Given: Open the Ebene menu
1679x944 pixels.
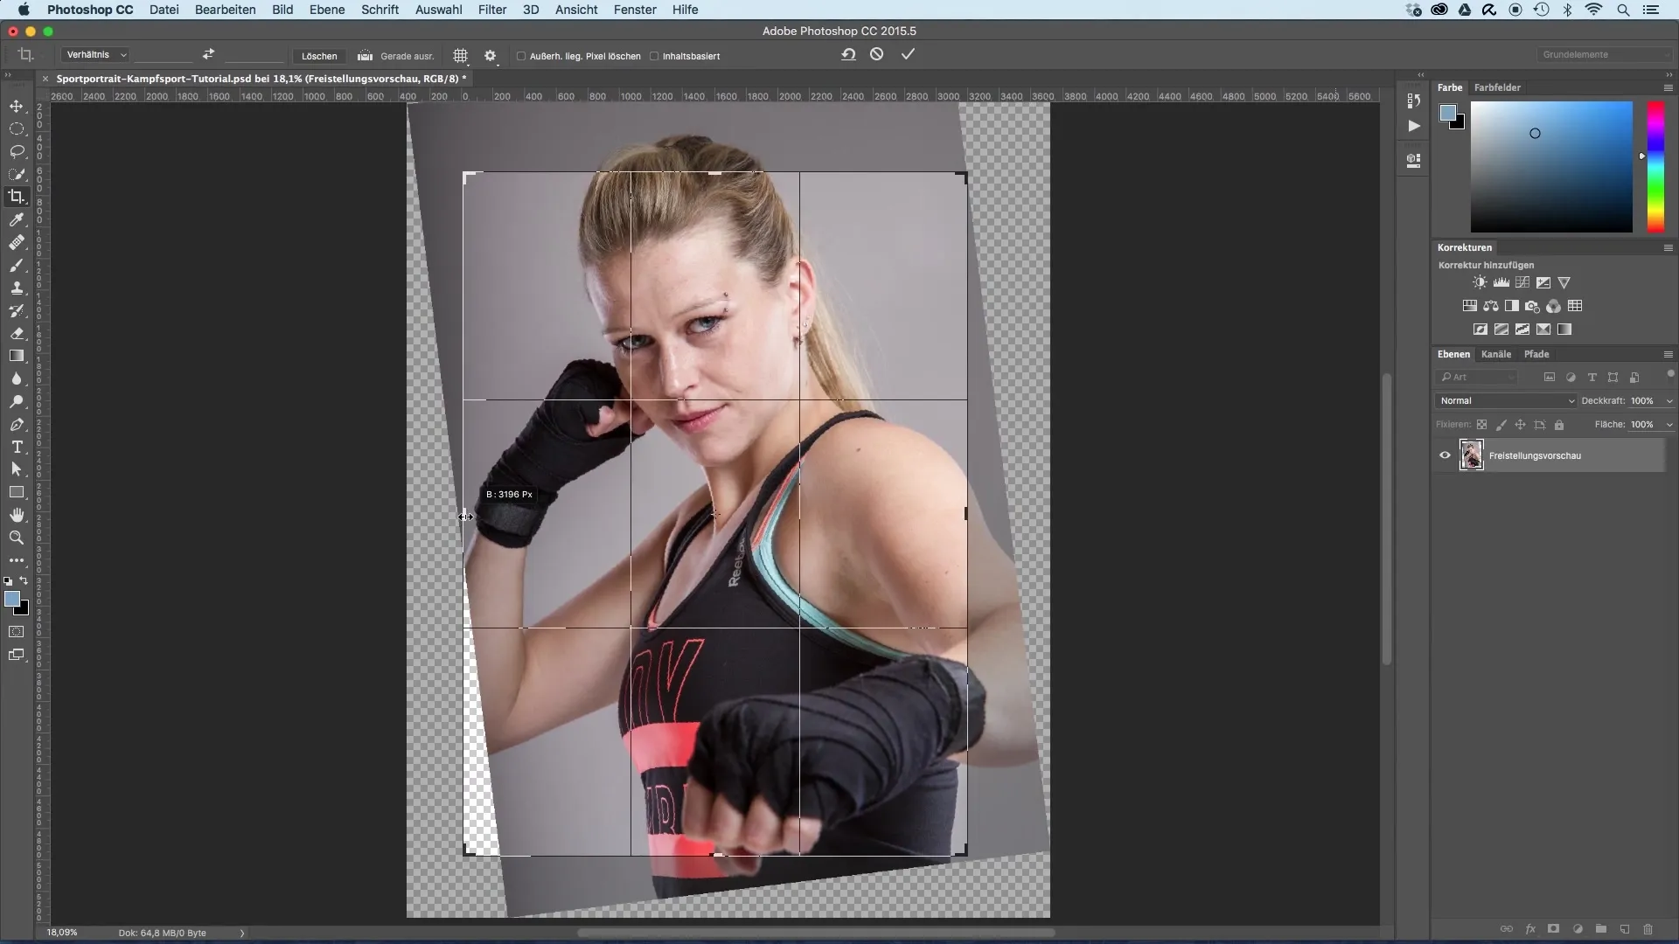Looking at the screenshot, I should click(326, 10).
